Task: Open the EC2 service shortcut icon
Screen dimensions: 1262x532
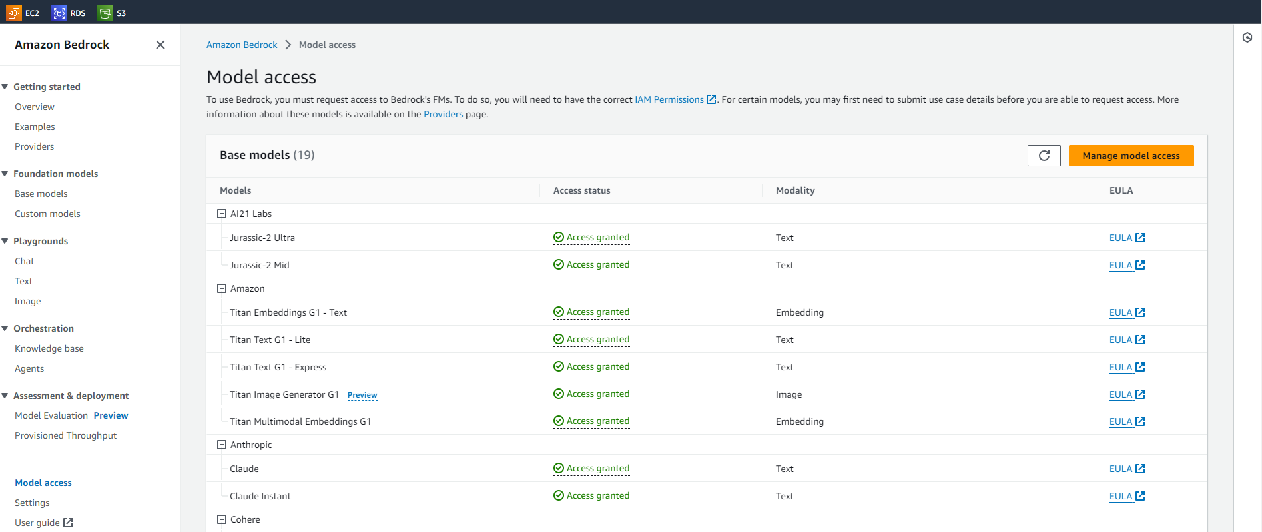Action: [15, 13]
